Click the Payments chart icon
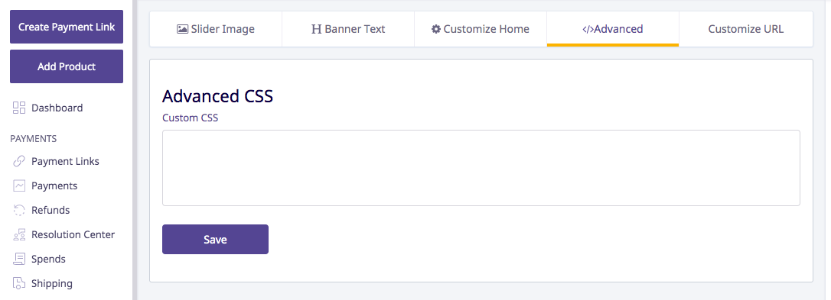The height and width of the screenshot is (300, 831). [x=19, y=185]
